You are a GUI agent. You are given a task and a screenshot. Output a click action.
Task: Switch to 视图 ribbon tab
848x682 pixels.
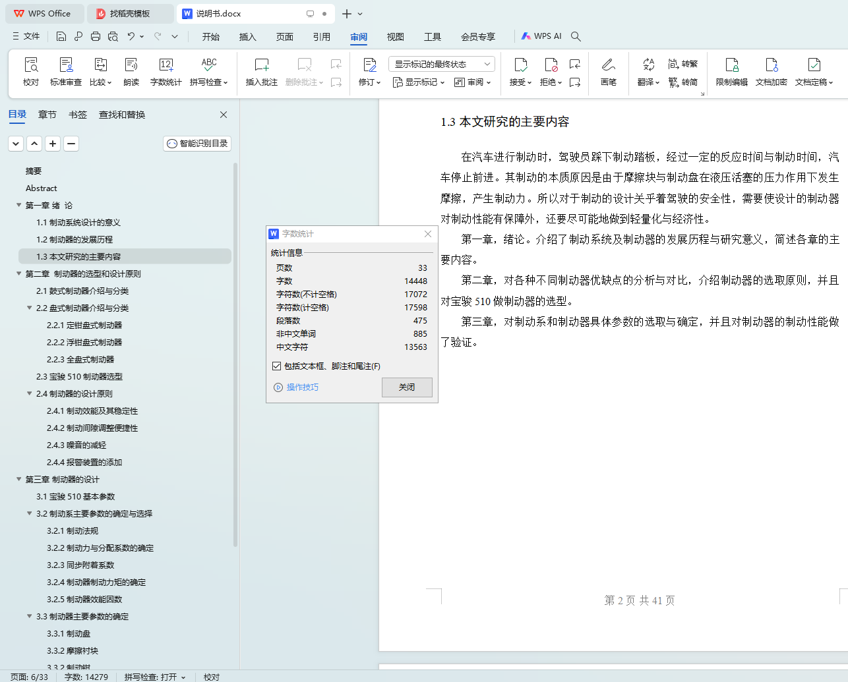tap(396, 37)
